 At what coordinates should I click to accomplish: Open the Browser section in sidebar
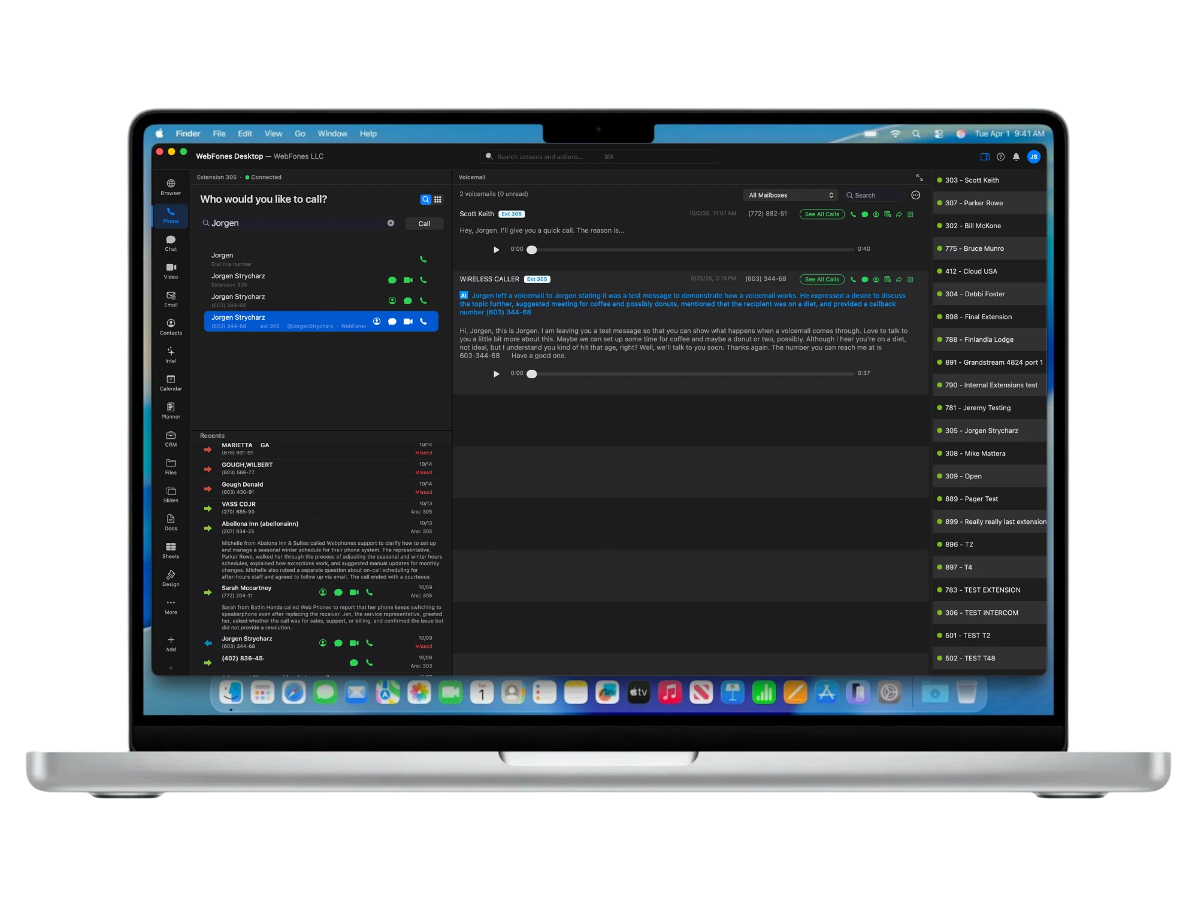click(x=171, y=187)
